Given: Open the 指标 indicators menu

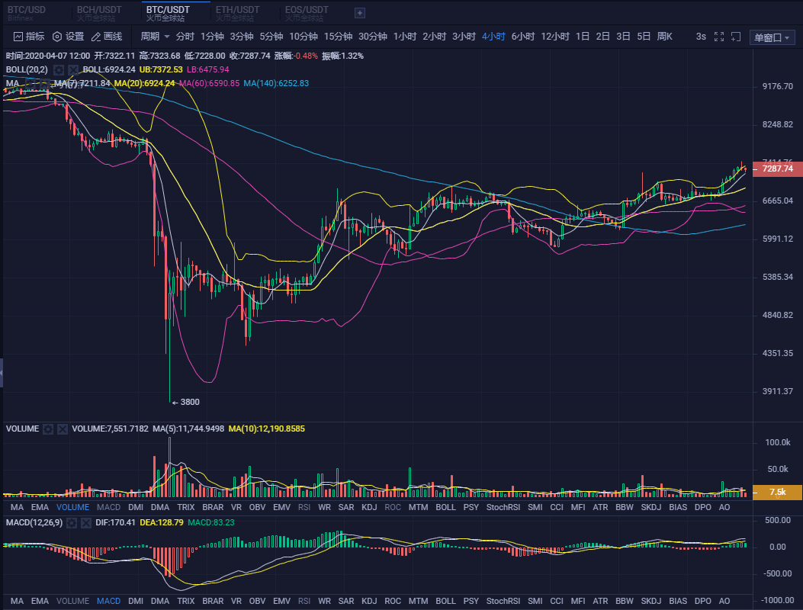Looking at the screenshot, I should click(29, 37).
